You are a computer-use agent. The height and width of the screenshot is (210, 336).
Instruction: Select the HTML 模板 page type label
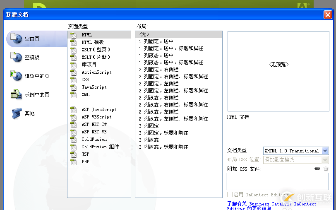(93, 42)
